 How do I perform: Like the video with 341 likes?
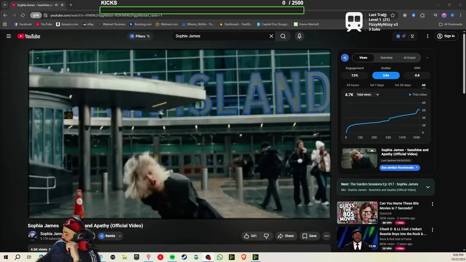tap(250, 236)
